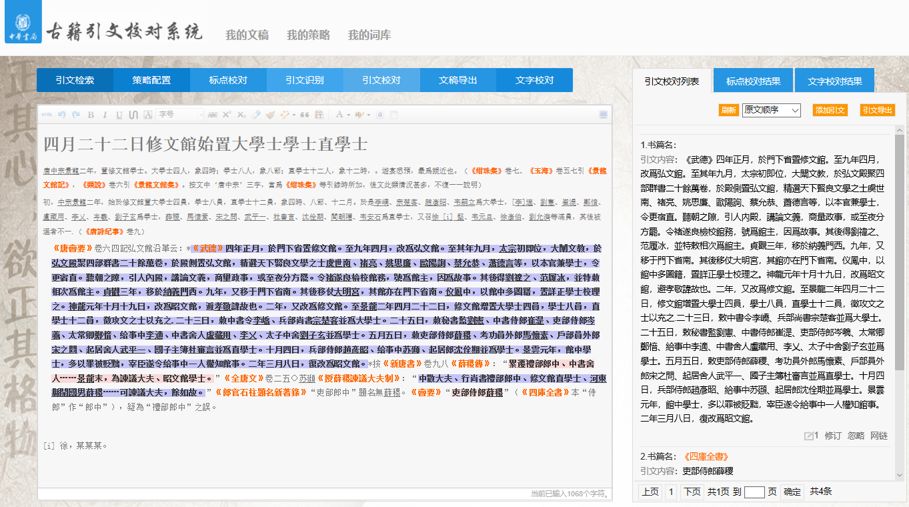Click the edit icon beside 修订
Viewport: 909px width, 507px height.
810,436
